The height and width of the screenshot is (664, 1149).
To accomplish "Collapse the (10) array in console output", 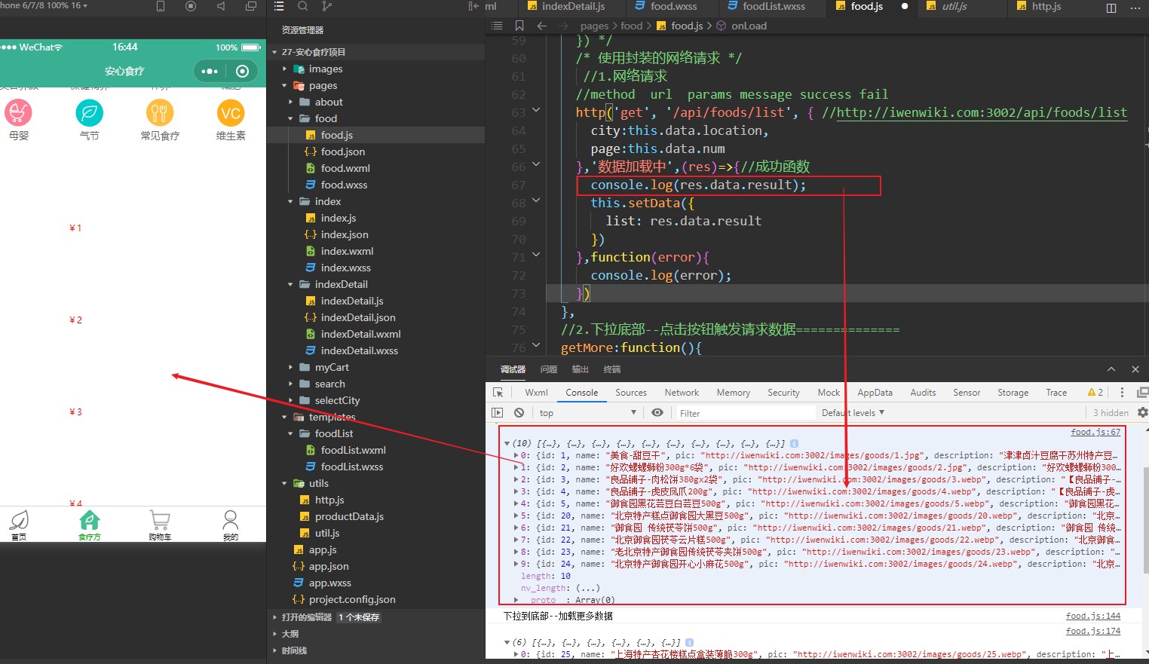I will click(x=507, y=443).
